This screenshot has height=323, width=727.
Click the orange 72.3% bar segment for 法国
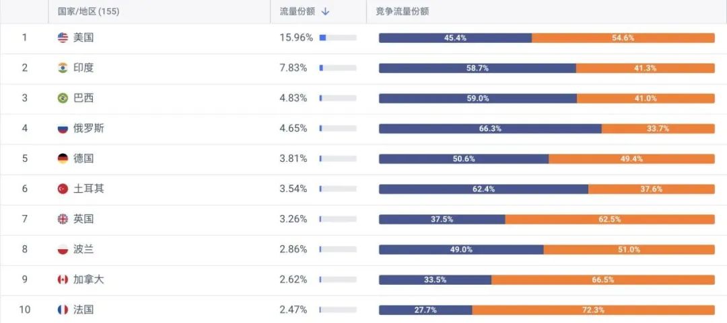pos(593,310)
